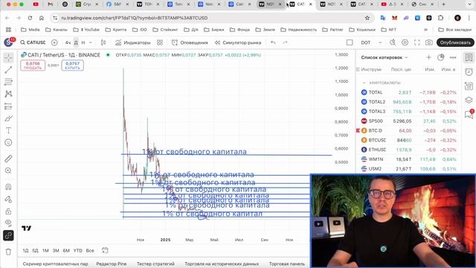Select the 6М time range

(66, 251)
